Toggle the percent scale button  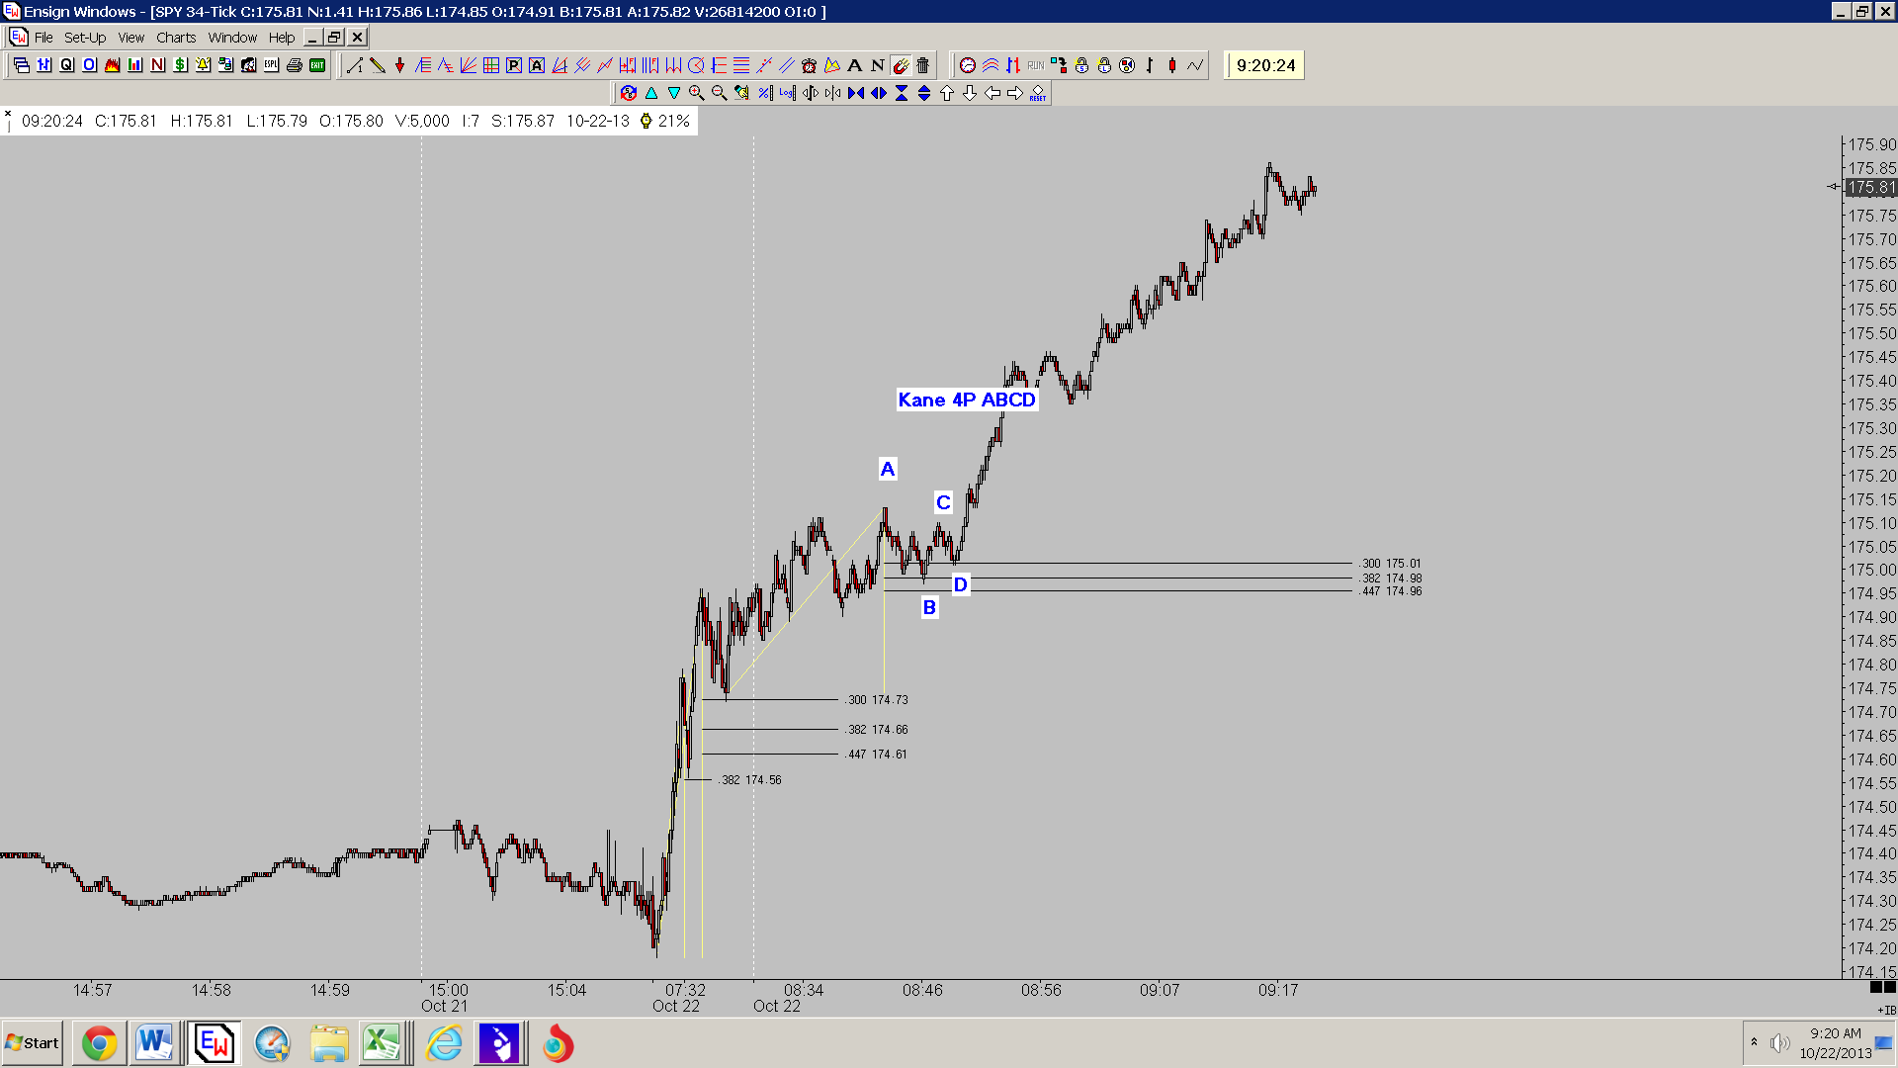[765, 93]
